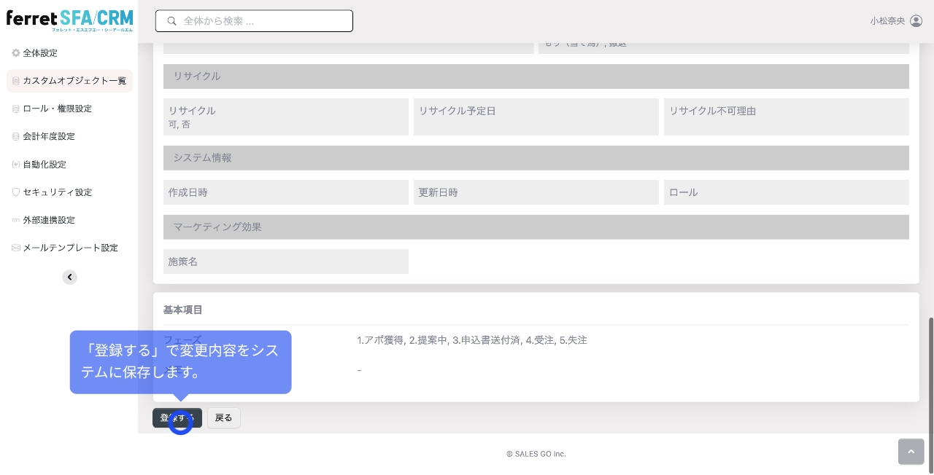Image resolution: width=934 pixels, height=475 pixels.
Task: Collapse the sidebar with the chevron button
Action: coord(69,277)
